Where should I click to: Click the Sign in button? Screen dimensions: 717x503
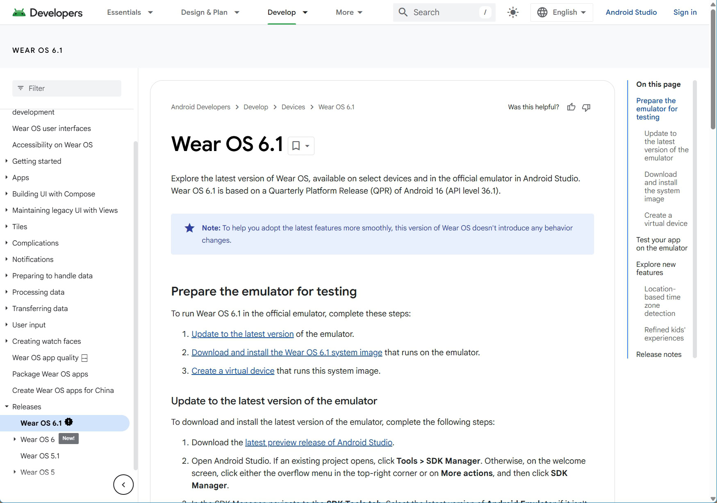tap(685, 12)
